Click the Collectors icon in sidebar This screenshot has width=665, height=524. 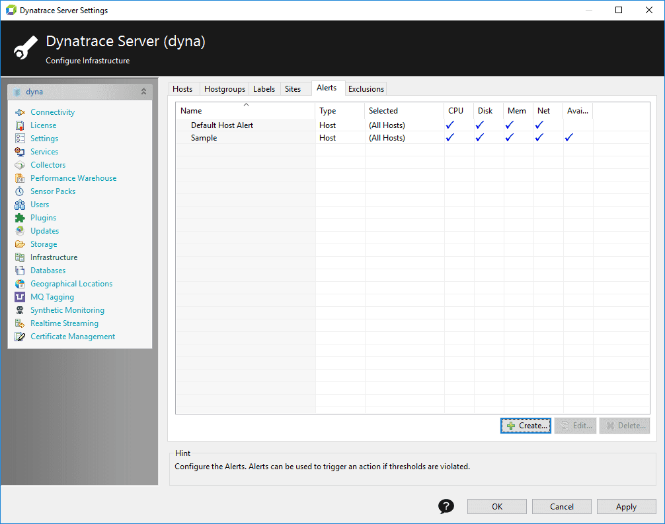20,165
